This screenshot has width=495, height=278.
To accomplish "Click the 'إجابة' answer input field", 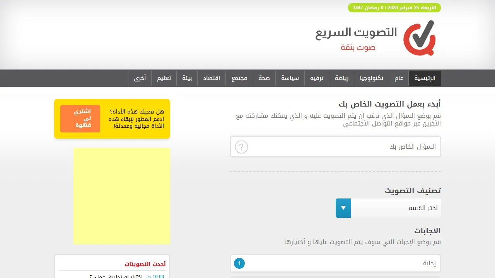I will click(348, 263).
